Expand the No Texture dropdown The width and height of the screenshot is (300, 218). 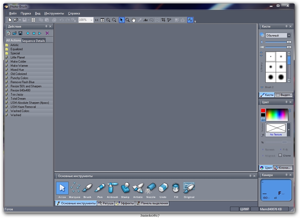(289, 130)
